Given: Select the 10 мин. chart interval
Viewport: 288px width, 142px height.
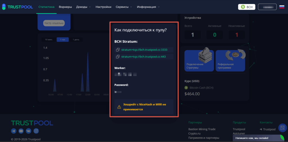Looking at the screenshot, I should [x=49, y=39].
